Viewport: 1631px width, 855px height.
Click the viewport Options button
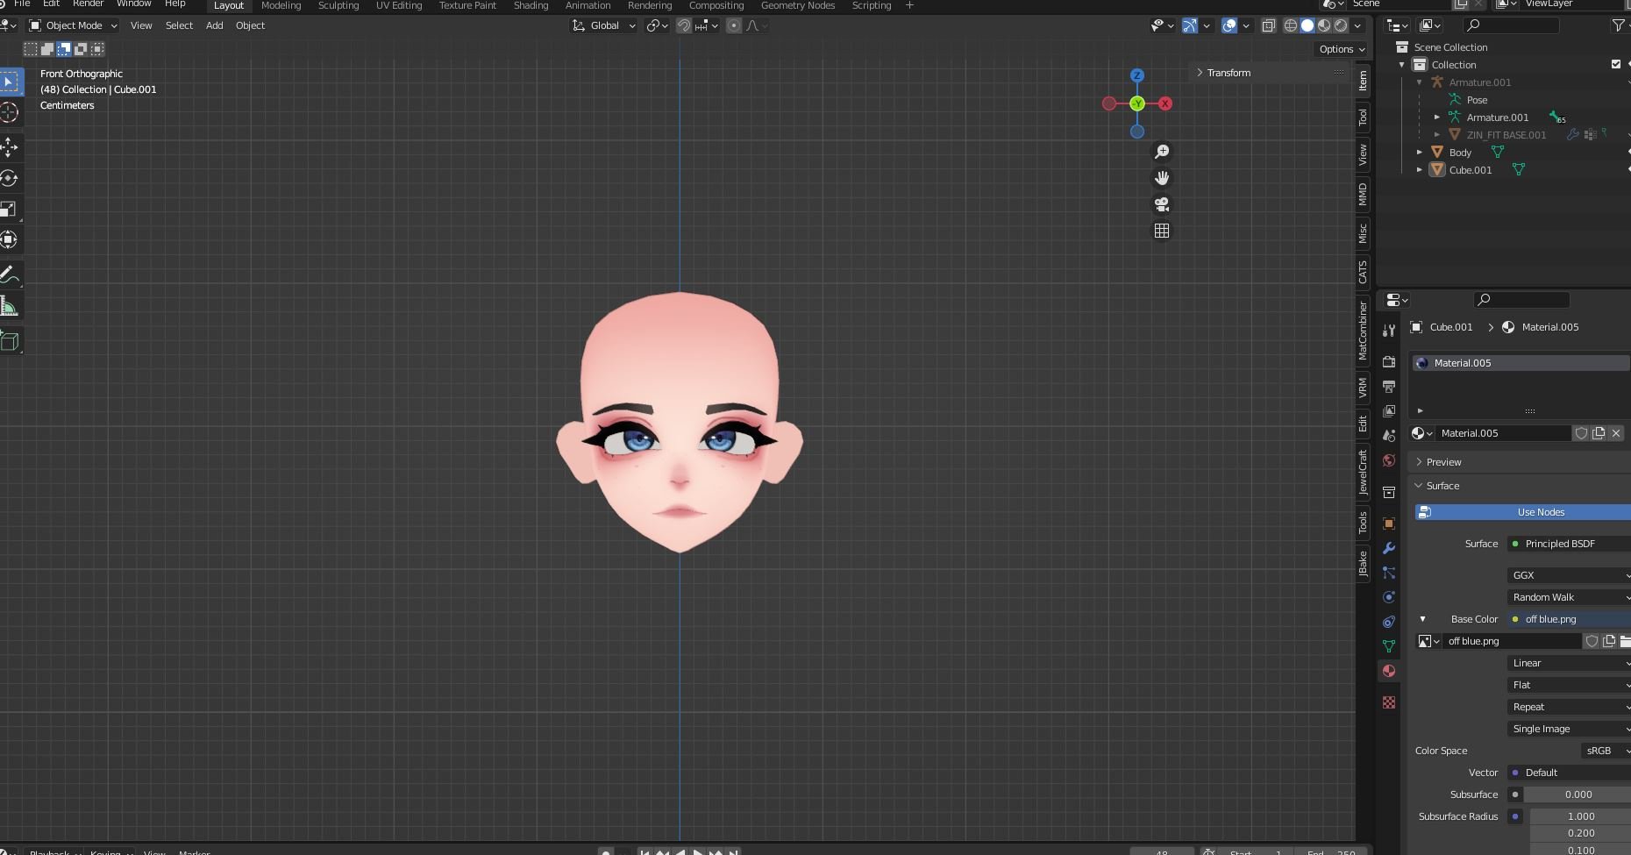tap(1342, 49)
